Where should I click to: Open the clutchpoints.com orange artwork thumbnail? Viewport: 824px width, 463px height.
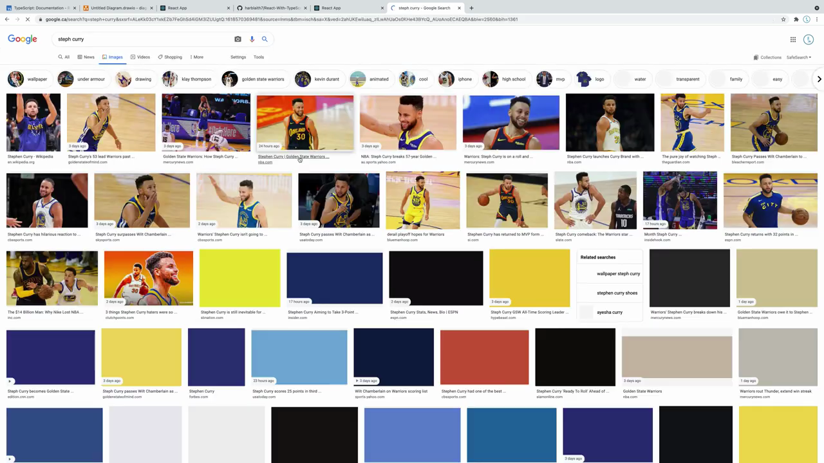[x=149, y=278]
